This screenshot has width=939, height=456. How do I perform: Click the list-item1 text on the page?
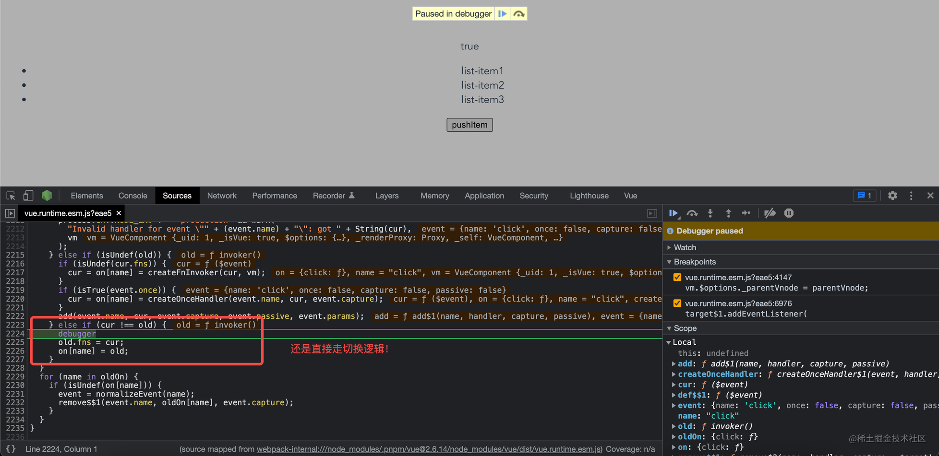pos(482,71)
